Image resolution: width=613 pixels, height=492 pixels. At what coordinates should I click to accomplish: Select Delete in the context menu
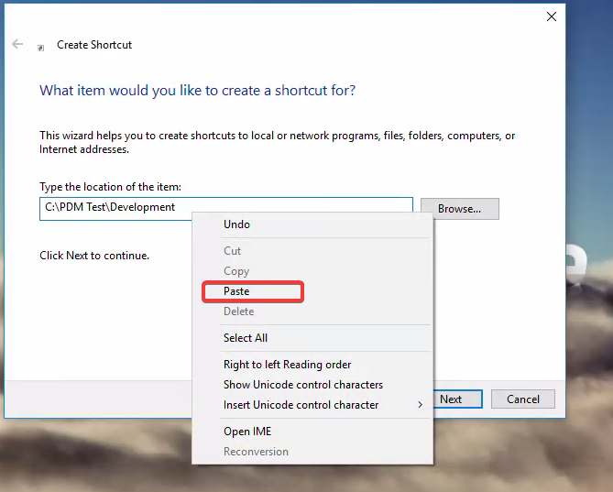[312, 312]
